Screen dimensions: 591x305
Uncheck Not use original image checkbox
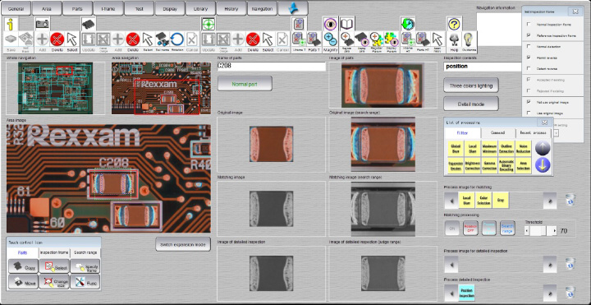click(x=529, y=102)
